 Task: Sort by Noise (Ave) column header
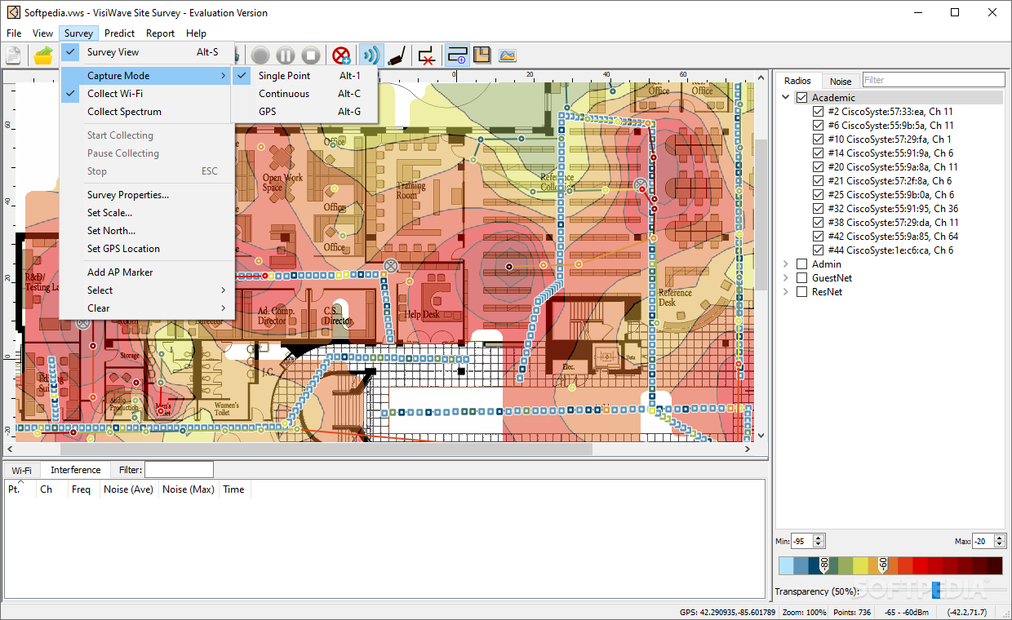tap(128, 489)
